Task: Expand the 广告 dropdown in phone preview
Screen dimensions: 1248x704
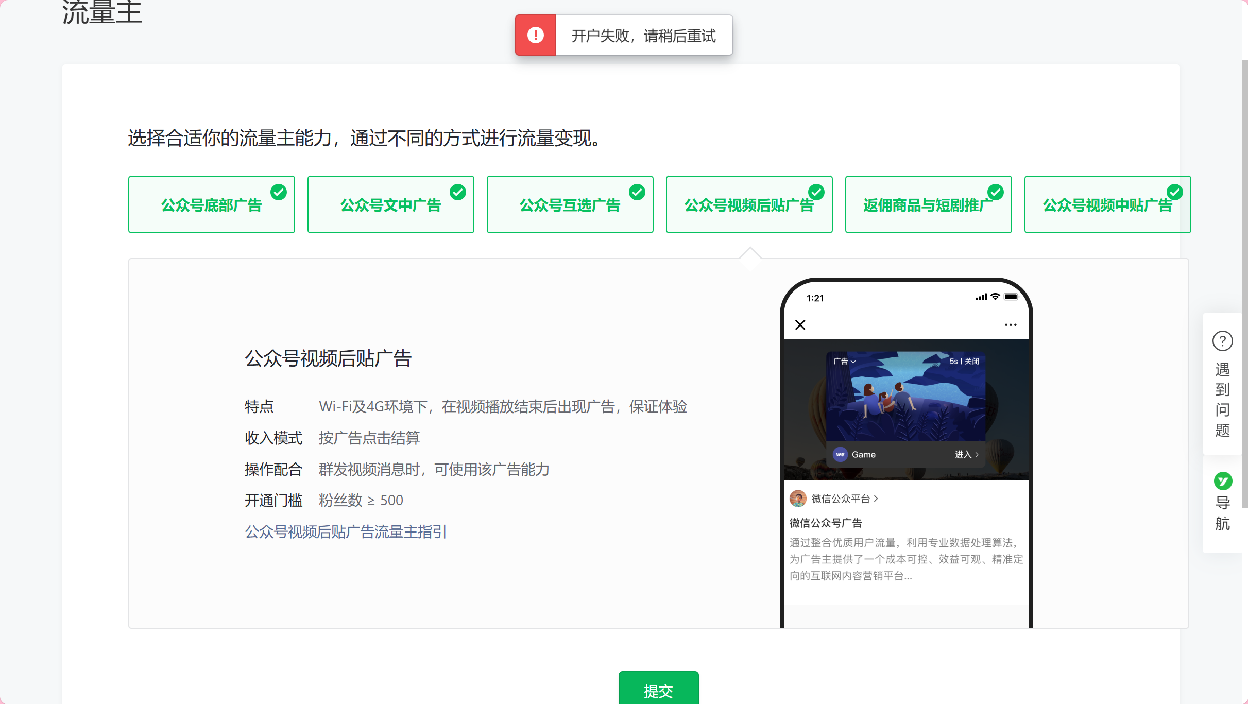Action: pyautogui.click(x=845, y=361)
